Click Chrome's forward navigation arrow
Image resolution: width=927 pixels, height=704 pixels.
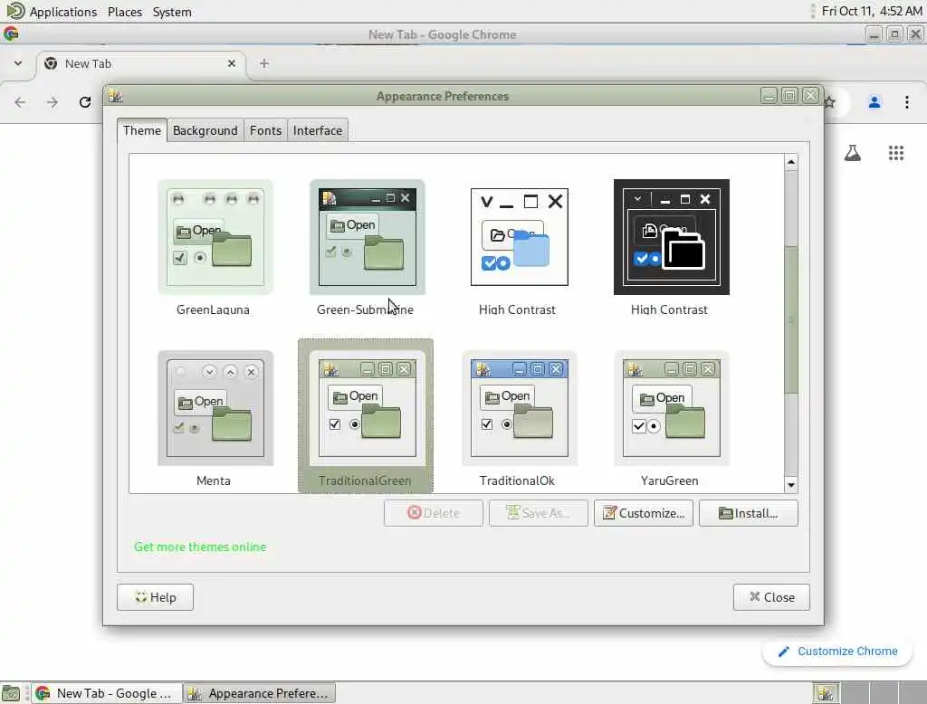(x=53, y=102)
